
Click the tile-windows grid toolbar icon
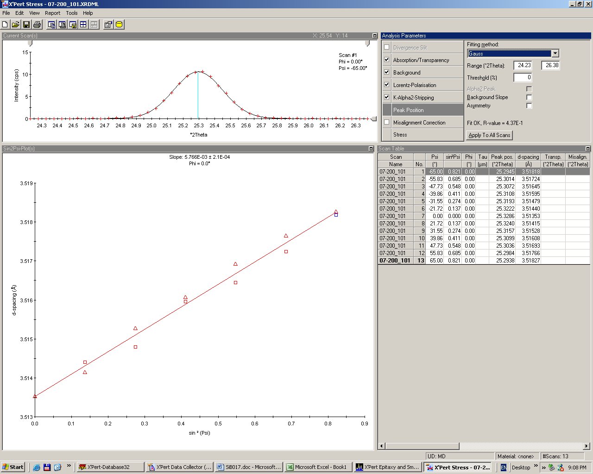pos(83,25)
